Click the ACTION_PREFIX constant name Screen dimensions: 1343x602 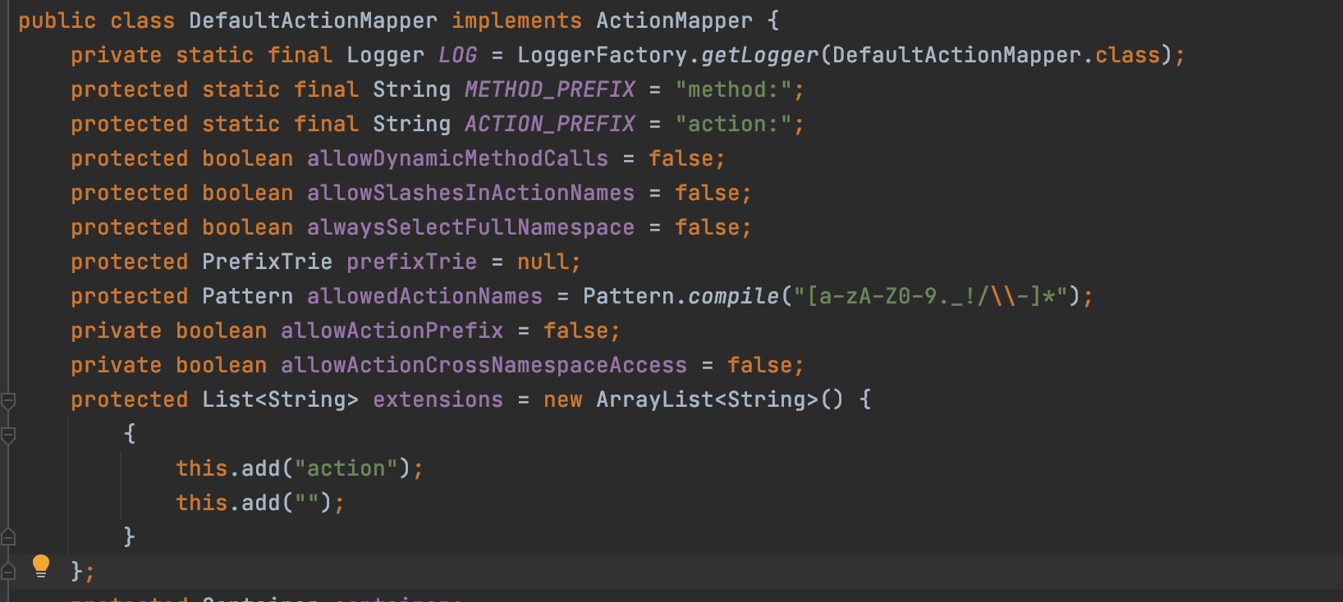click(549, 124)
